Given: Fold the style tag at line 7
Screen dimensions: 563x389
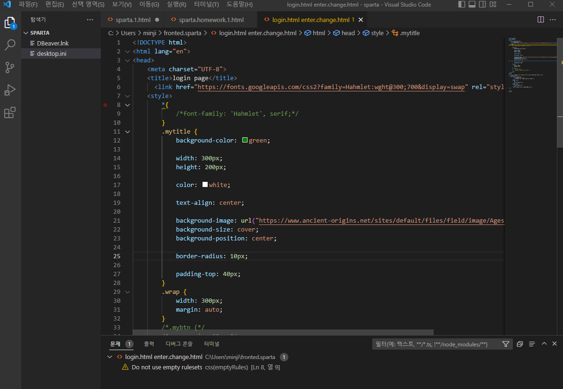Looking at the screenshot, I should [x=128, y=96].
